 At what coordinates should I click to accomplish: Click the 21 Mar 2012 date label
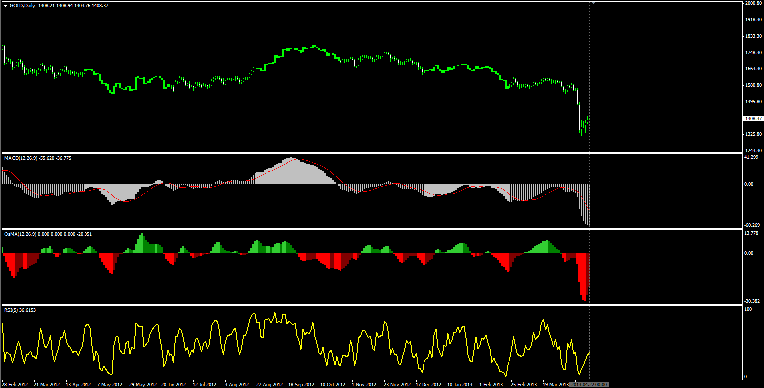(46, 384)
